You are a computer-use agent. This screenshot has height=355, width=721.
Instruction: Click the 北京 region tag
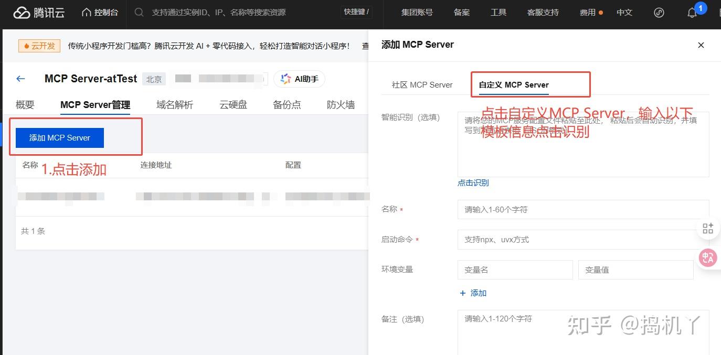pos(154,79)
